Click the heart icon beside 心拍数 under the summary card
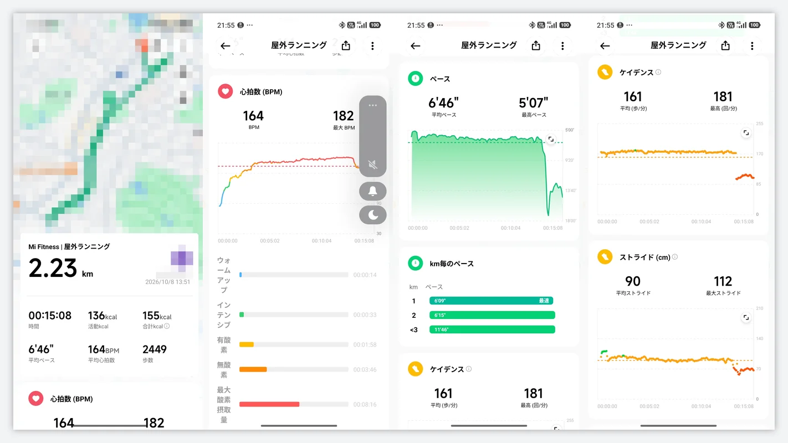The width and height of the screenshot is (788, 443). tap(36, 399)
